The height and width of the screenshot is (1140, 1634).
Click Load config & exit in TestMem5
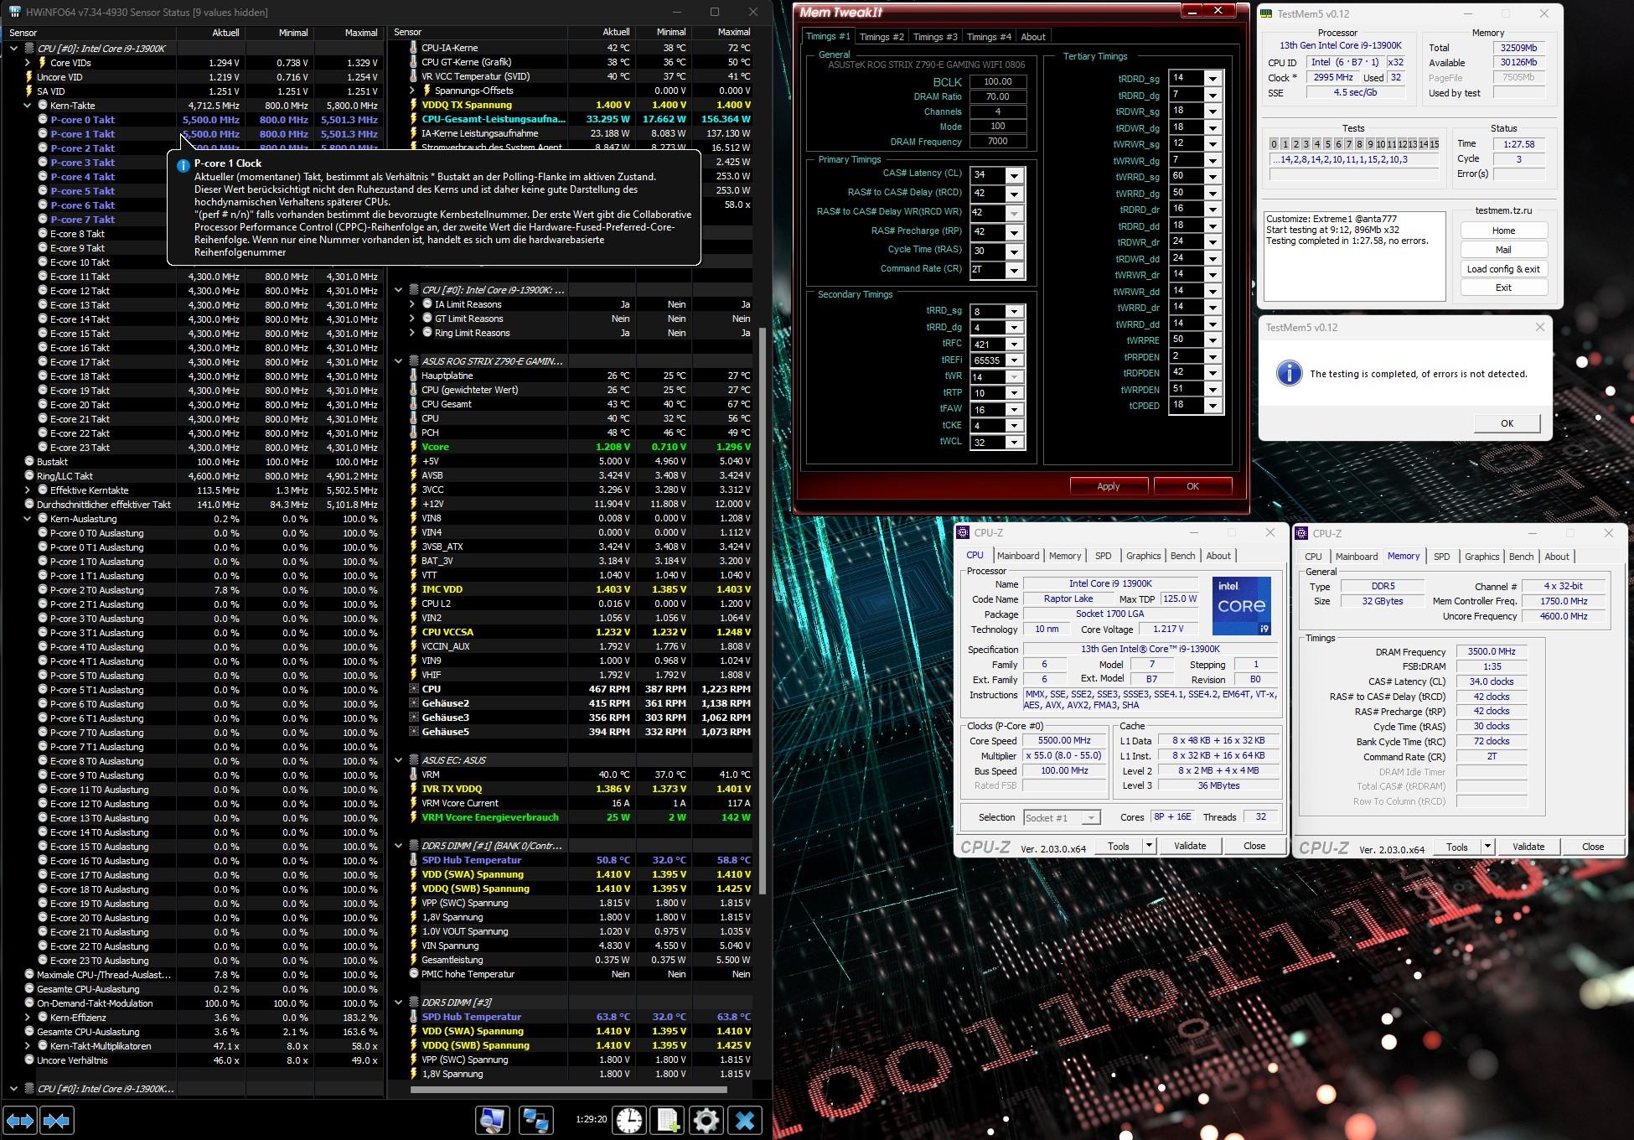click(1503, 269)
